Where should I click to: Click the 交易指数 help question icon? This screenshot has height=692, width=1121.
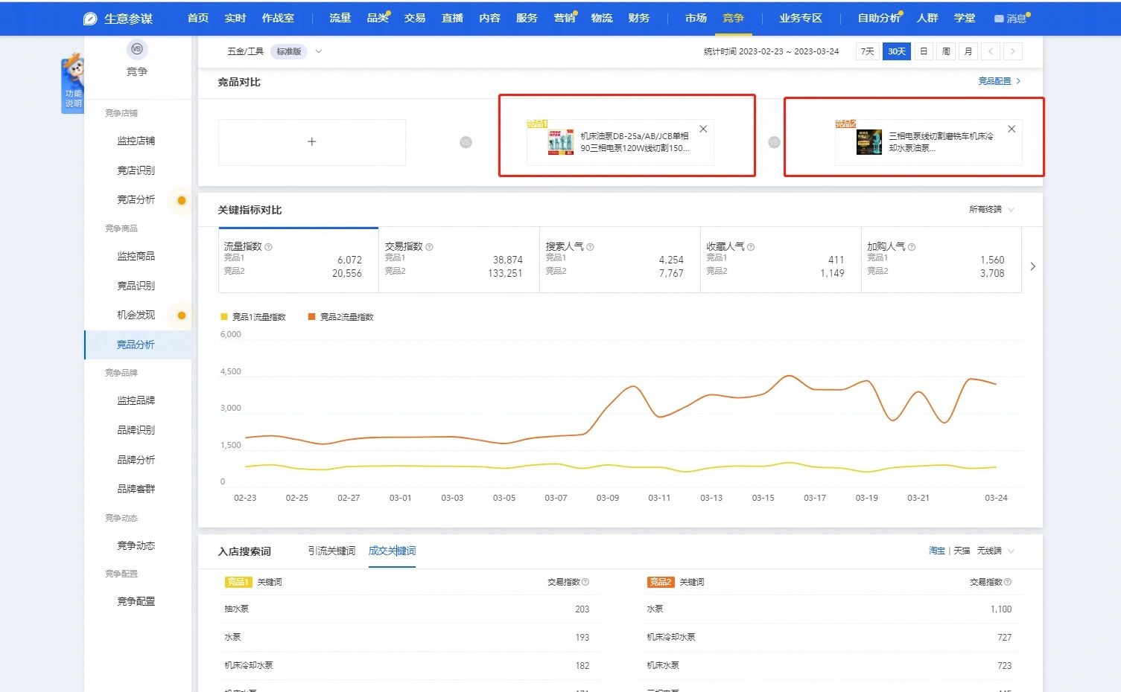click(429, 247)
